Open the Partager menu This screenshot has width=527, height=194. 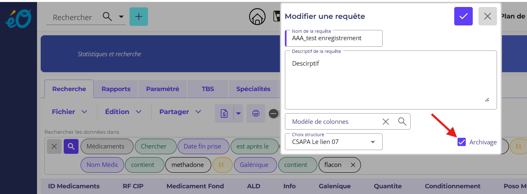coord(180,112)
